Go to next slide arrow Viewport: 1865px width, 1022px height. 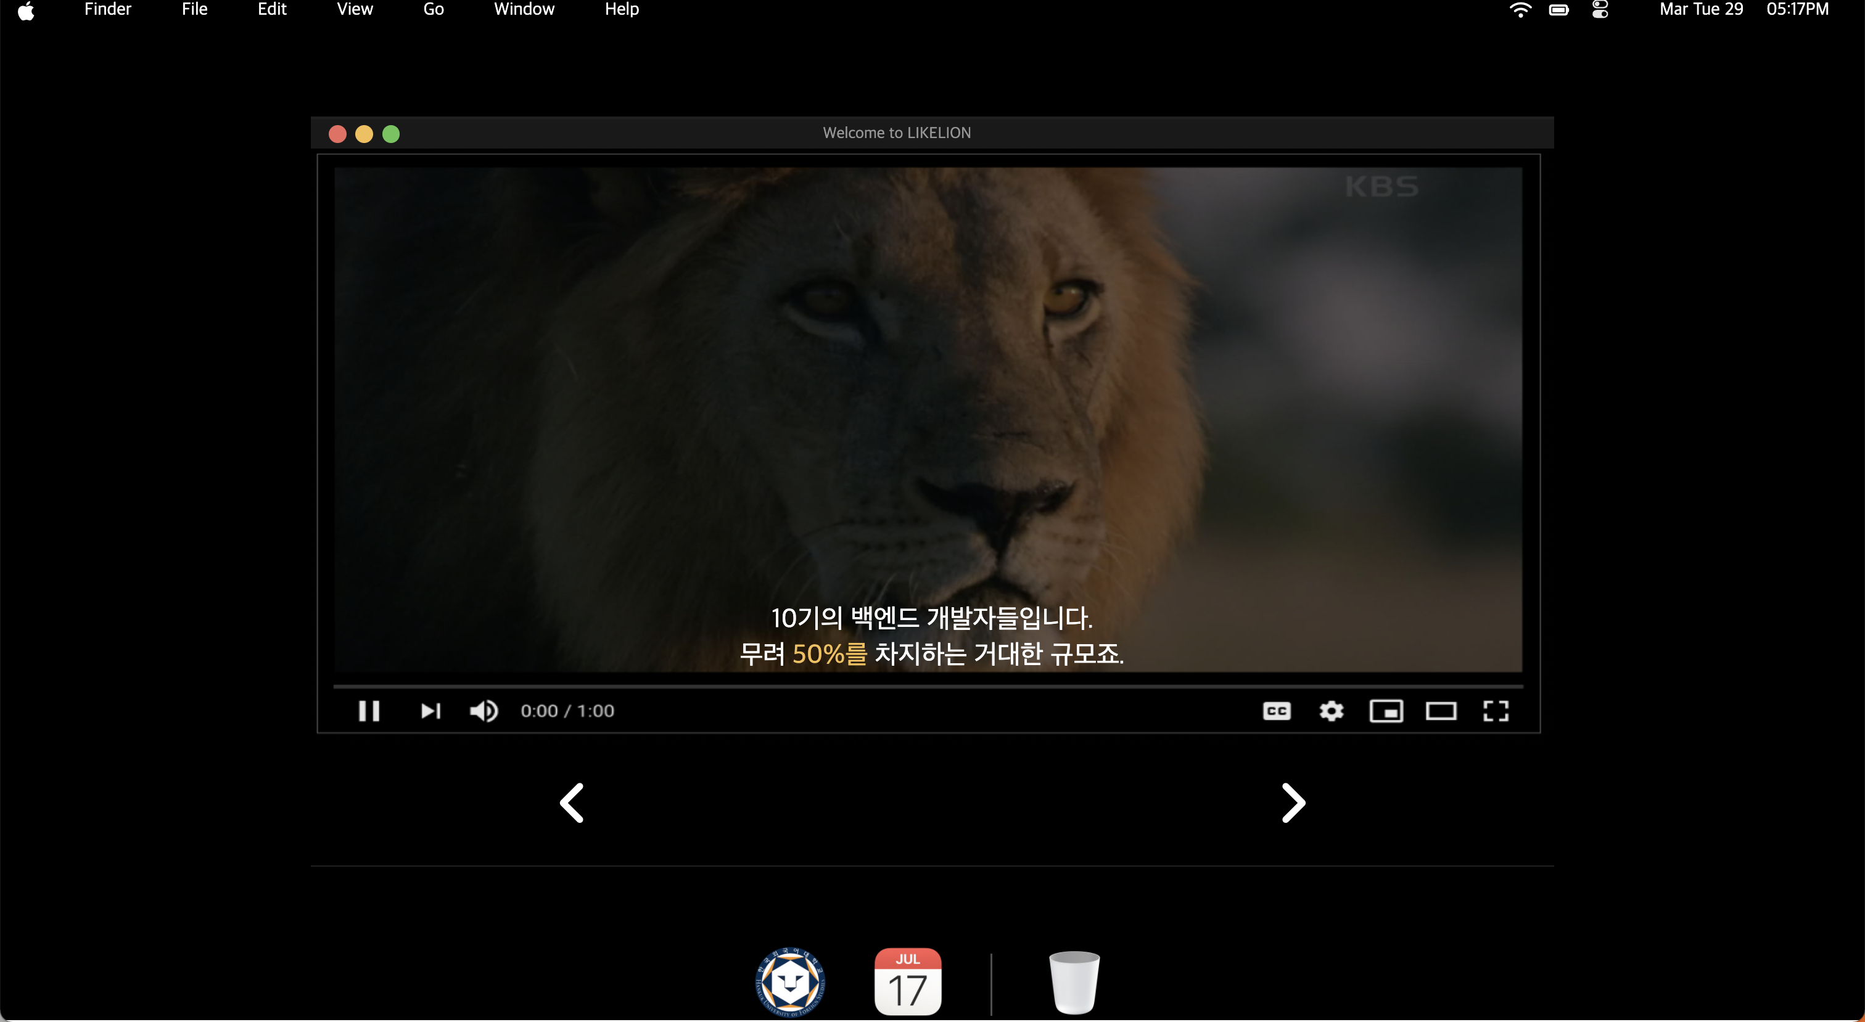[1293, 803]
